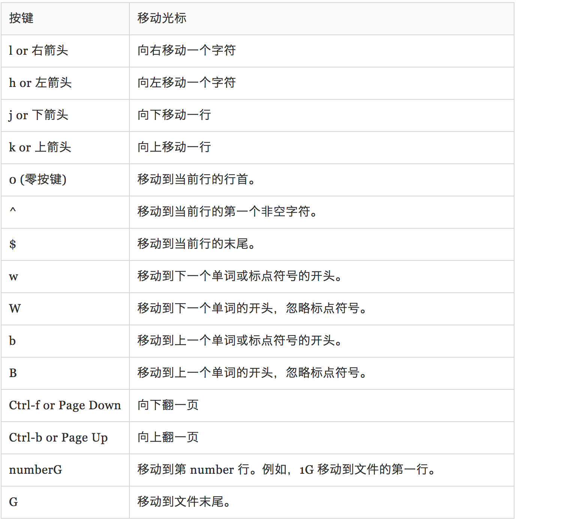Select the caret "^" key cell

(13, 211)
